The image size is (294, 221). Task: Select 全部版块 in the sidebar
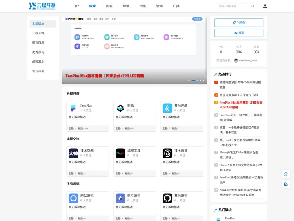(x=43, y=23)
